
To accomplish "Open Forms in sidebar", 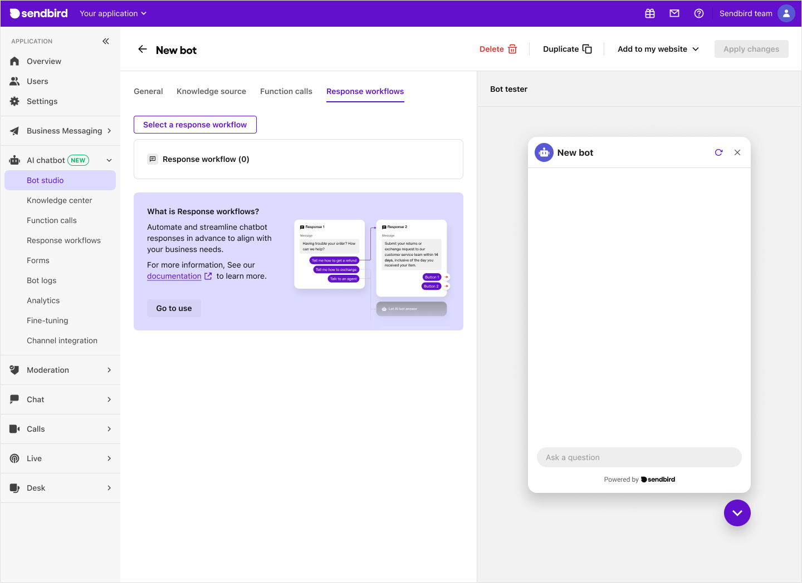I will point(38,260).
